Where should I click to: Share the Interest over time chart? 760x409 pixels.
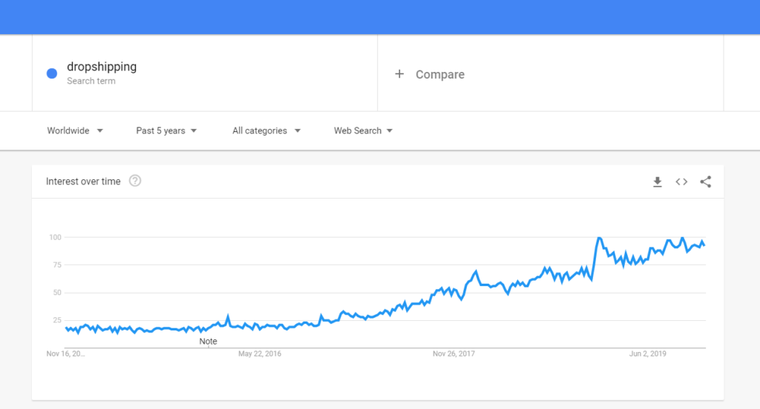(x=706, y=182)
